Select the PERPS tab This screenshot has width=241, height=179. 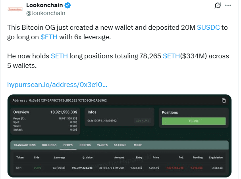(x=68, y=145)
